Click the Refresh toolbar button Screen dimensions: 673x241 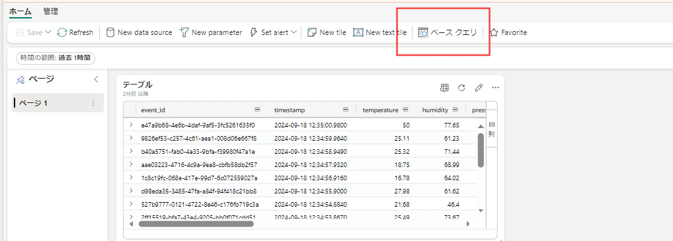click(x=75, y=32)
